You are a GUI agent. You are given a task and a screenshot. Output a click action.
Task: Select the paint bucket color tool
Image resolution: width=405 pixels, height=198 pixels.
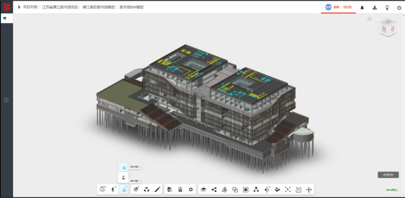click(277, 190)
